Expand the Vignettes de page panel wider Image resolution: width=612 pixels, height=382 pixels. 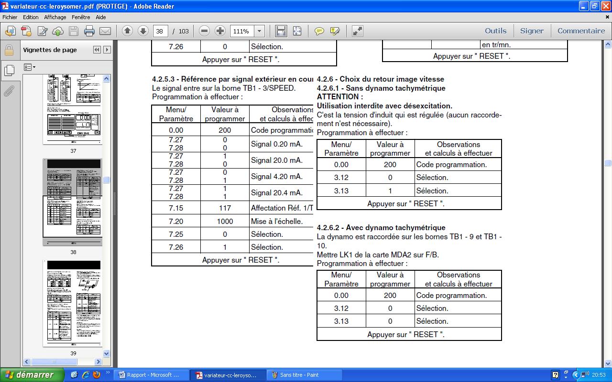[x=107, y=50]
